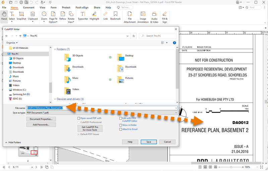
Task: Open the zoom percentage dropdown
Action: tap(257, 167)
